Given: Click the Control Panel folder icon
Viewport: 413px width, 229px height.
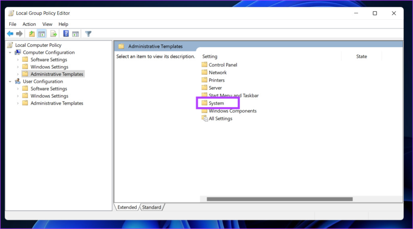Looking at the screenshot, I should (204, 64).
